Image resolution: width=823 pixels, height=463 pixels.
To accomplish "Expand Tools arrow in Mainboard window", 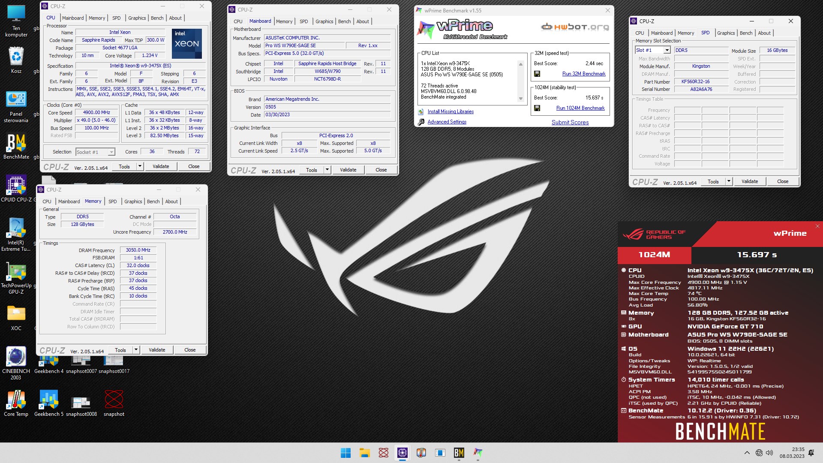I will coord(327,170).
